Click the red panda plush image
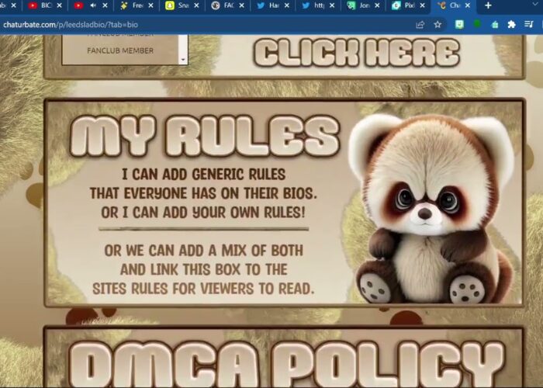This screenshot has height=388, width=543. (x=433, y=208)
